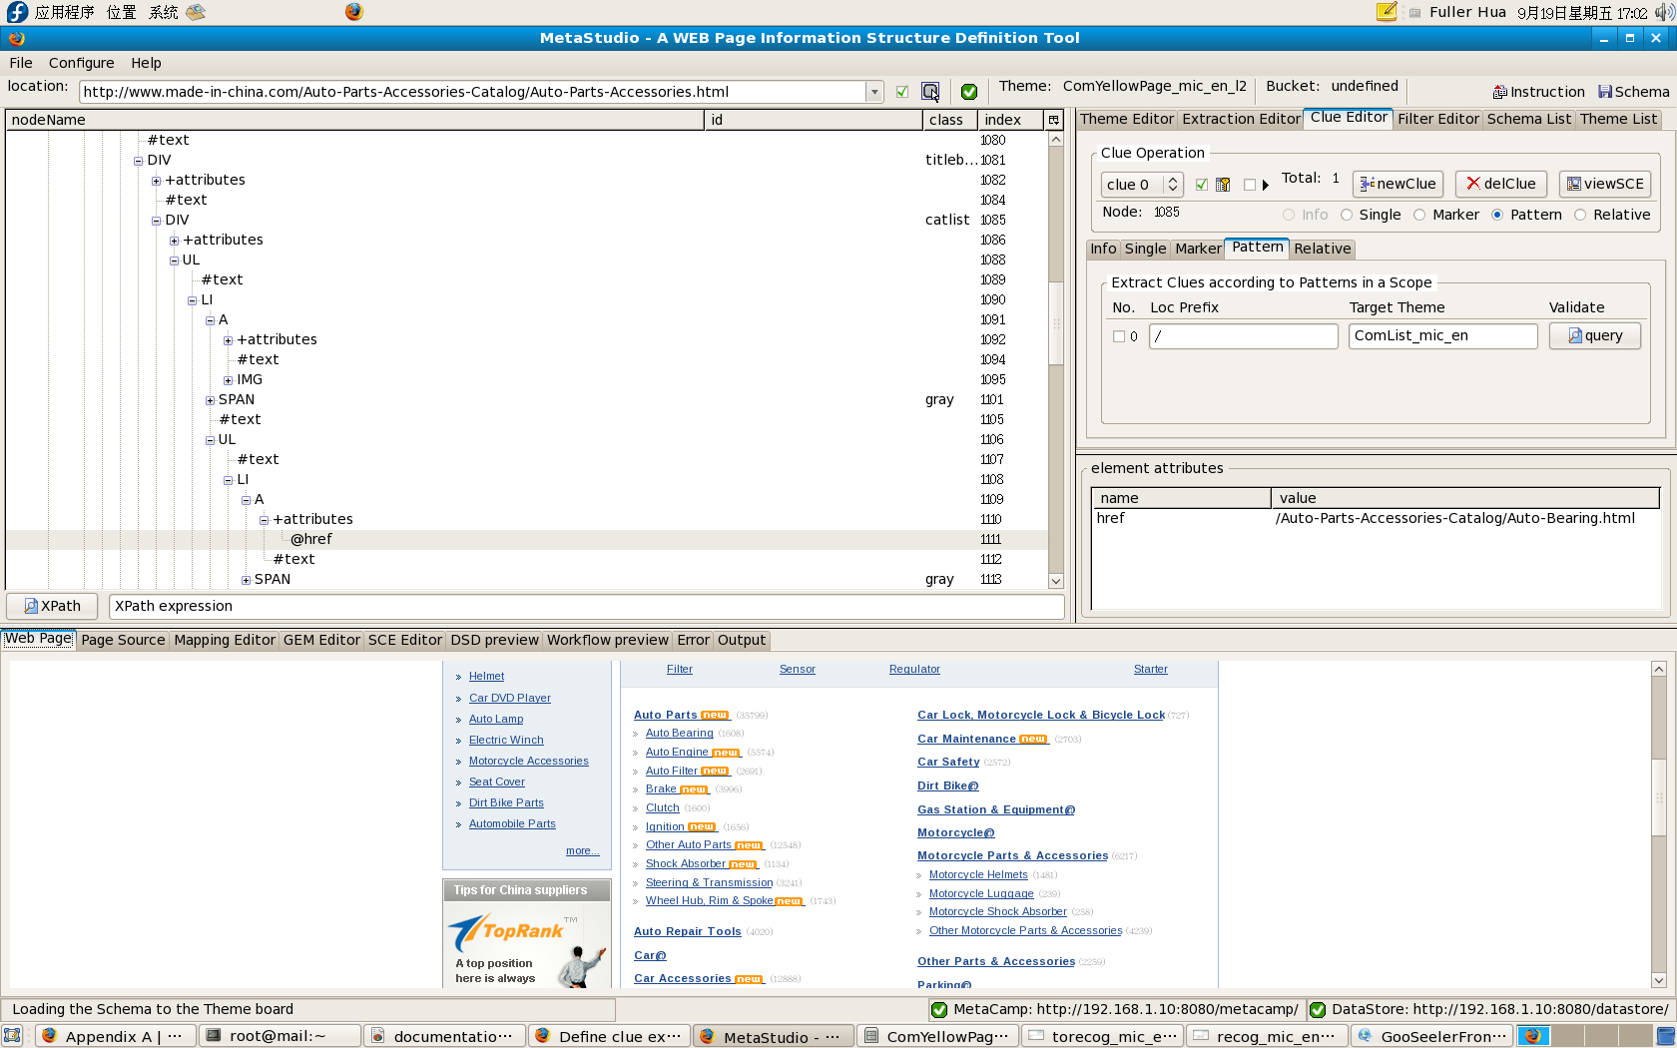Select the @href row at index 1111
This screenshot has width=1677, height=1048.
[527, 539]
